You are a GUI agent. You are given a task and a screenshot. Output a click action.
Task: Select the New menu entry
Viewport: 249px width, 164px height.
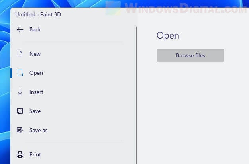pos(35,54)
